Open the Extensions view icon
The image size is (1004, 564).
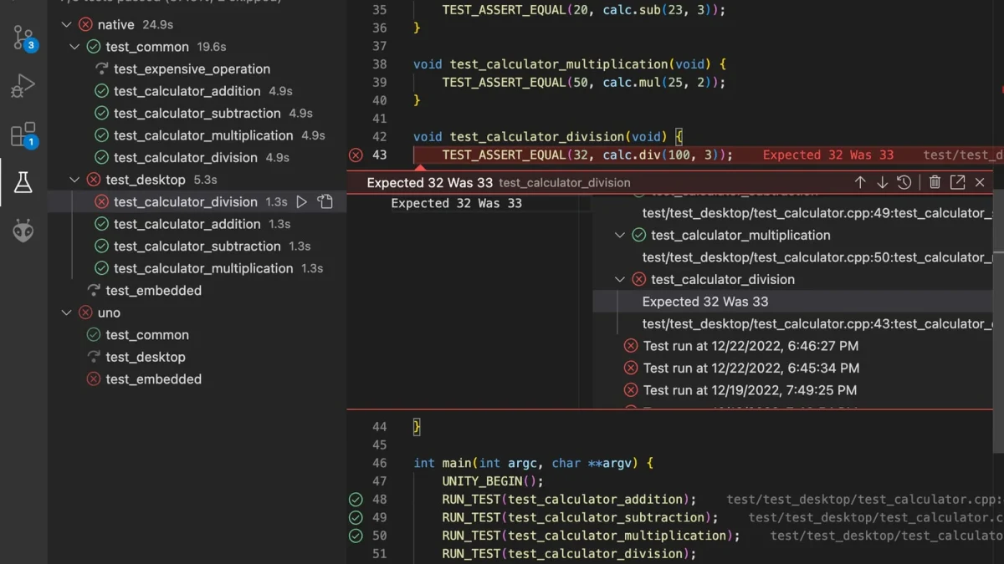(23, 135)
